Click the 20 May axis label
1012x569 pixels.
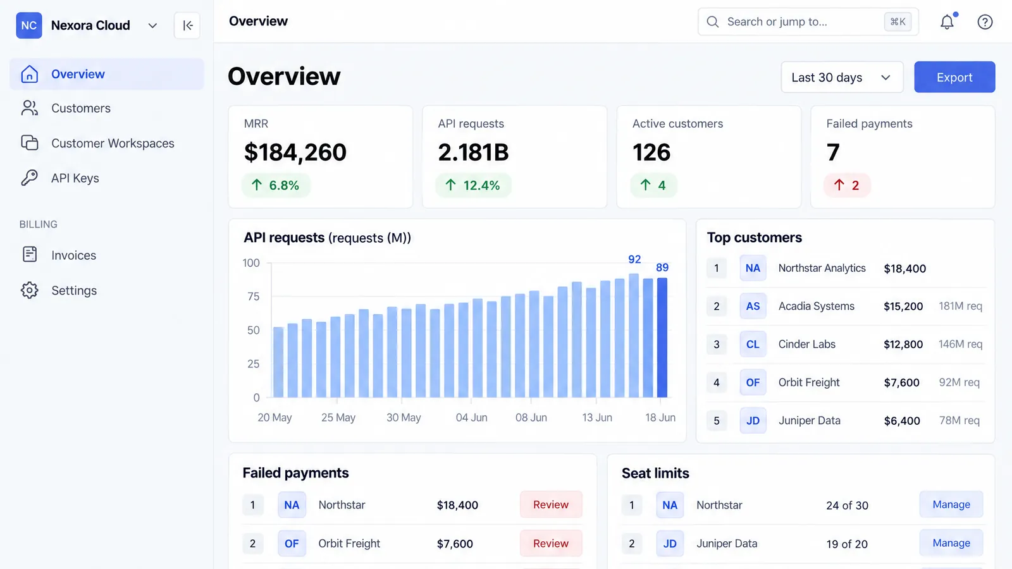pos(275,418)
